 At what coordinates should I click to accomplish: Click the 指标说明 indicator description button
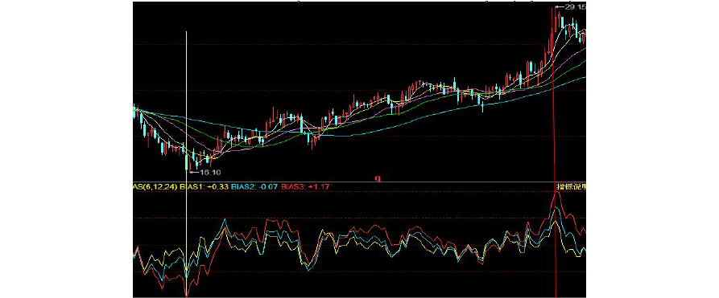pyautogui.click(x=572, y=187)
